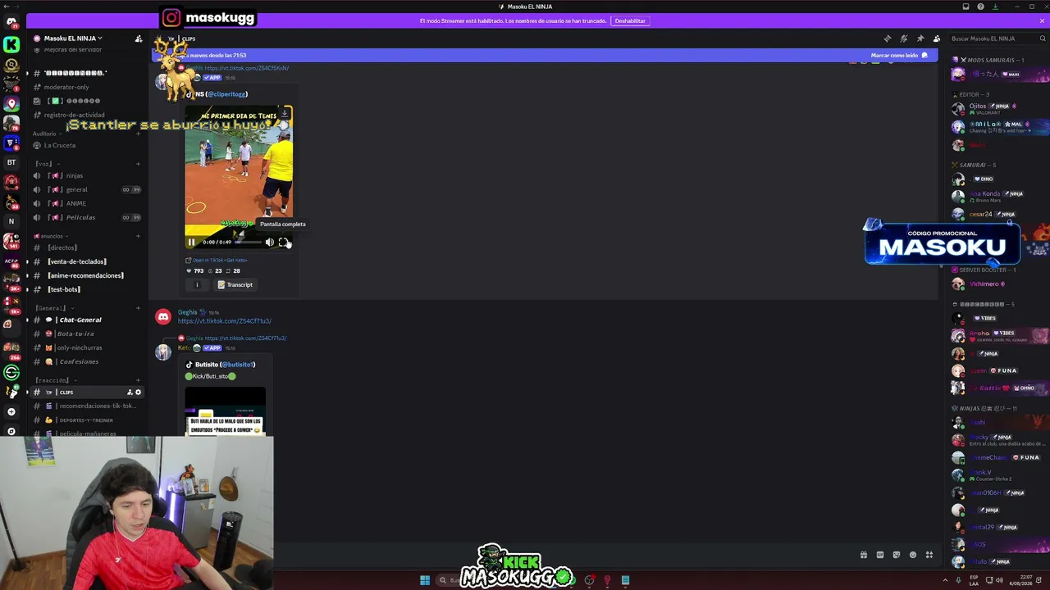Image resolution: width=1050 pixels, height=590 pixels.
Task: Mute the tennis video volume
Action: pyautogui.click(x=269, y=242)
